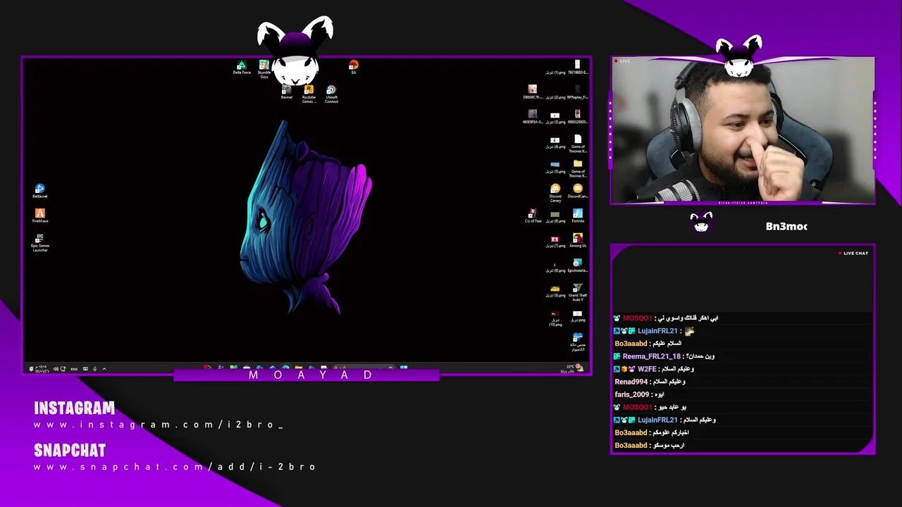Open the Grand Theft Auto V shortcut
Viewport: 902px width, 507px height.
[578, 292]
